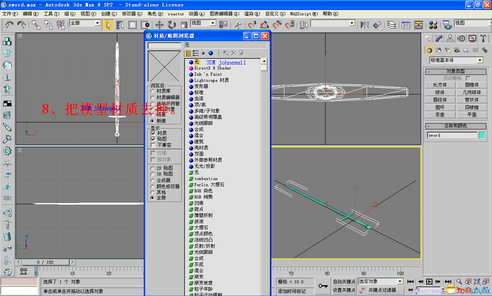The height and width of the screenshot is (296, 492).
Task: Switch browser to View List plus Icons
Action: tap(196, 53)
